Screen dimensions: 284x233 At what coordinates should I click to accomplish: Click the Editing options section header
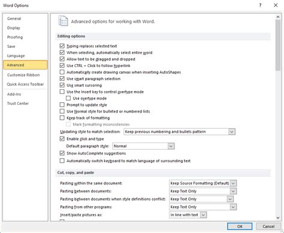[163, 36]
